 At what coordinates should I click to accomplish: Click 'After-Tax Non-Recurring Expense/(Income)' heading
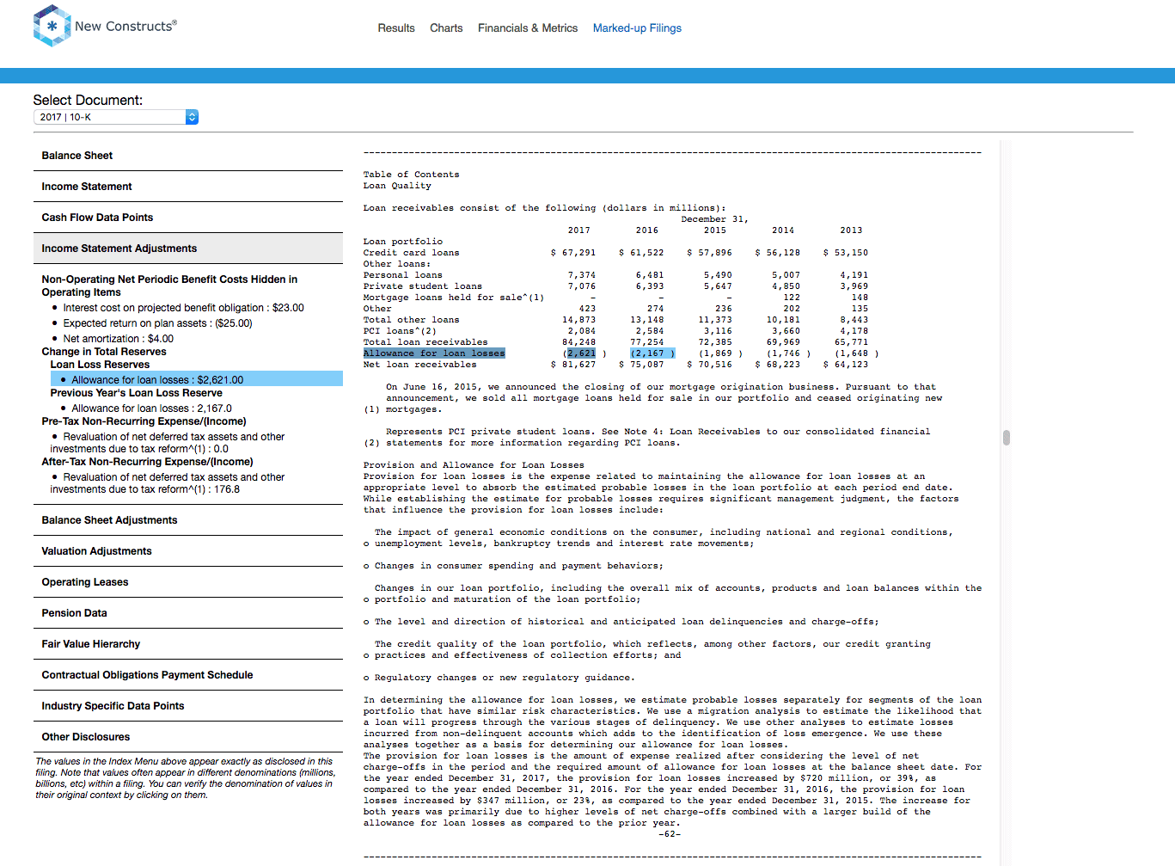point(147,462)
